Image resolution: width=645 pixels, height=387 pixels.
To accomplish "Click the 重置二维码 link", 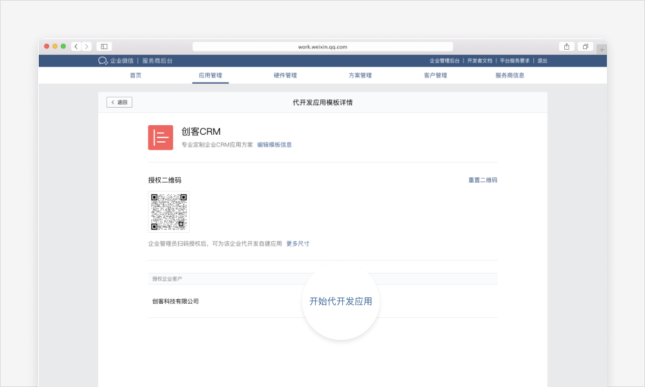I will 482,180.
